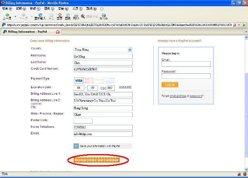The image size is (248, 178).
Task: Select the MasterCard payment type icon
Action: (89, 81)
